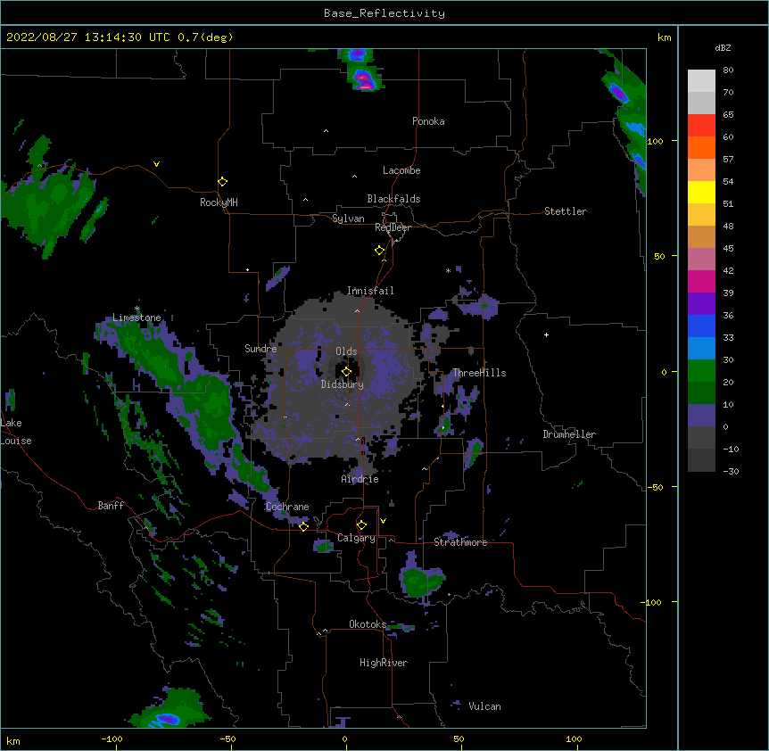Click the RockyMH label
The image size is (769, 751).
click(219, 202)
